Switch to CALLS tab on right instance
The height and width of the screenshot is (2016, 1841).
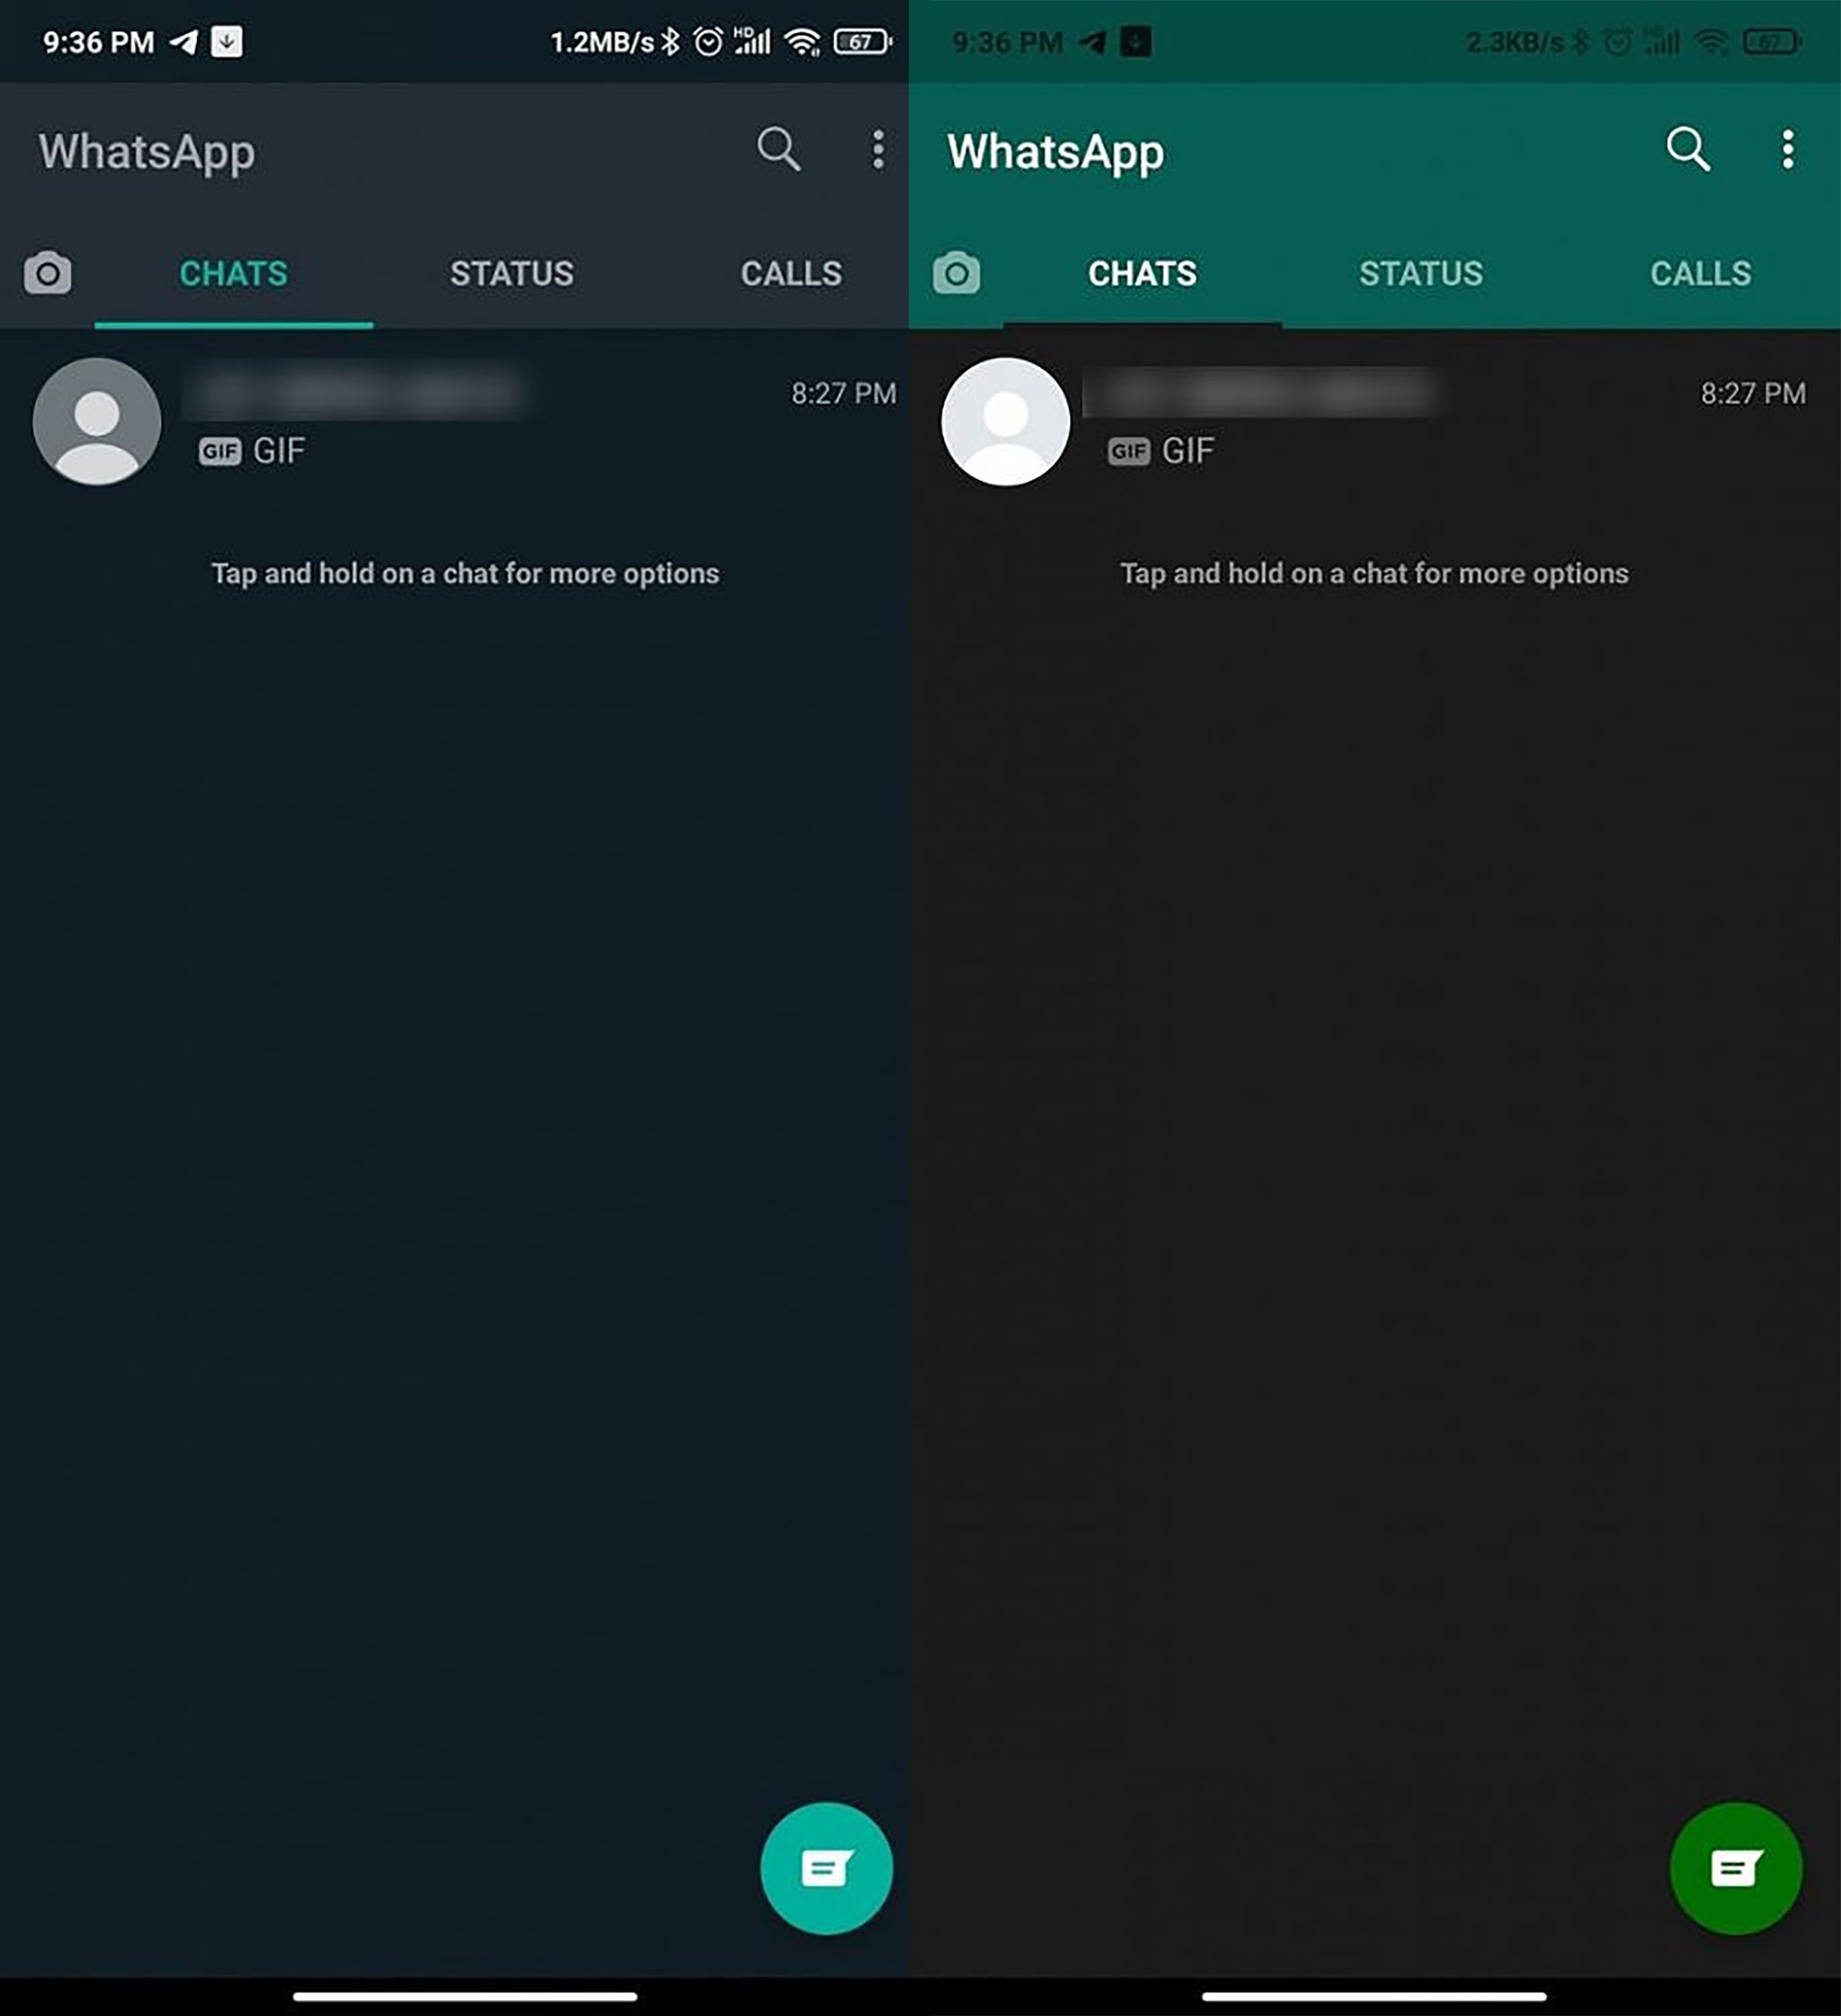(x=1697, y=272)
